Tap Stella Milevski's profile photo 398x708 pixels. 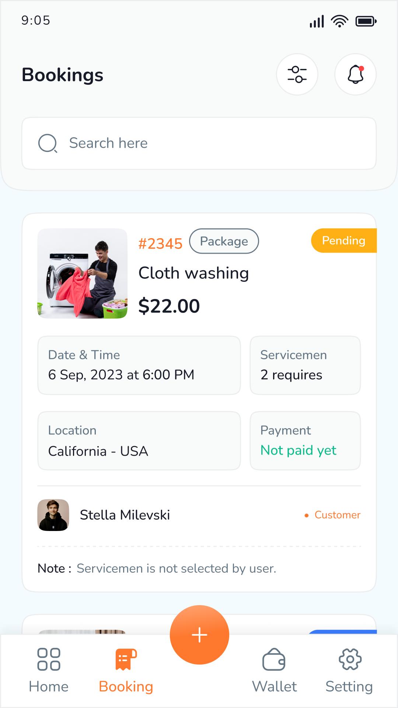[x=53, y=515]
